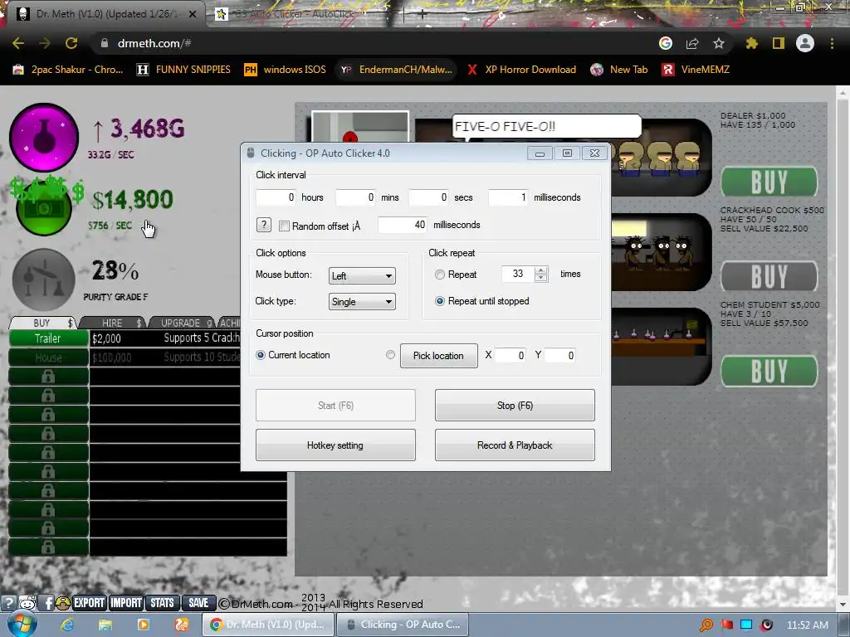Click the milliseconds interval input field
The height and width of the screenshot is (637, 850).
pyautogui.click(x=509, y=197)
